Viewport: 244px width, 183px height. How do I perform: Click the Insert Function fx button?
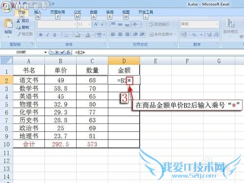[x=68, y=52]
